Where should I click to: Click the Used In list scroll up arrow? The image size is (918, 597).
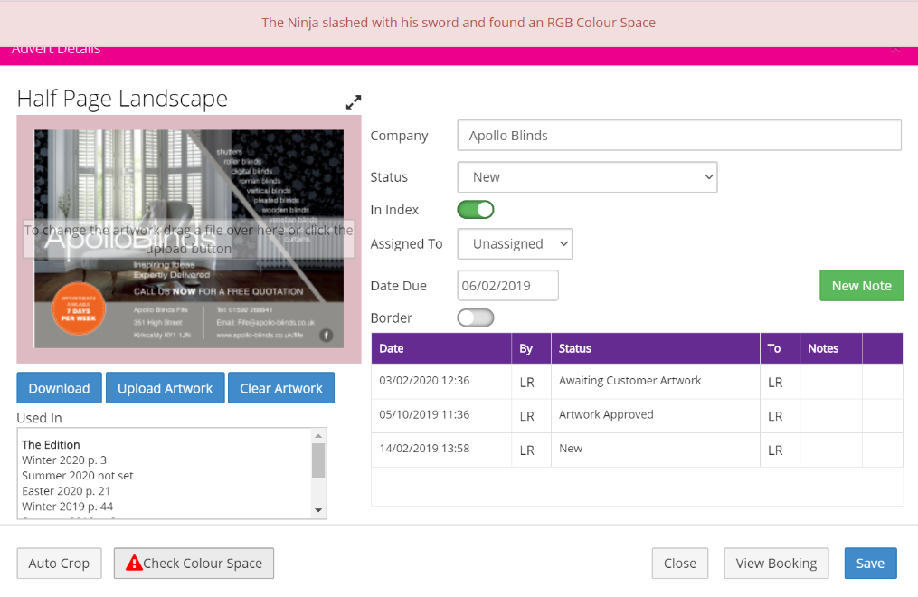pyautogui.click(x=318, y=436)
